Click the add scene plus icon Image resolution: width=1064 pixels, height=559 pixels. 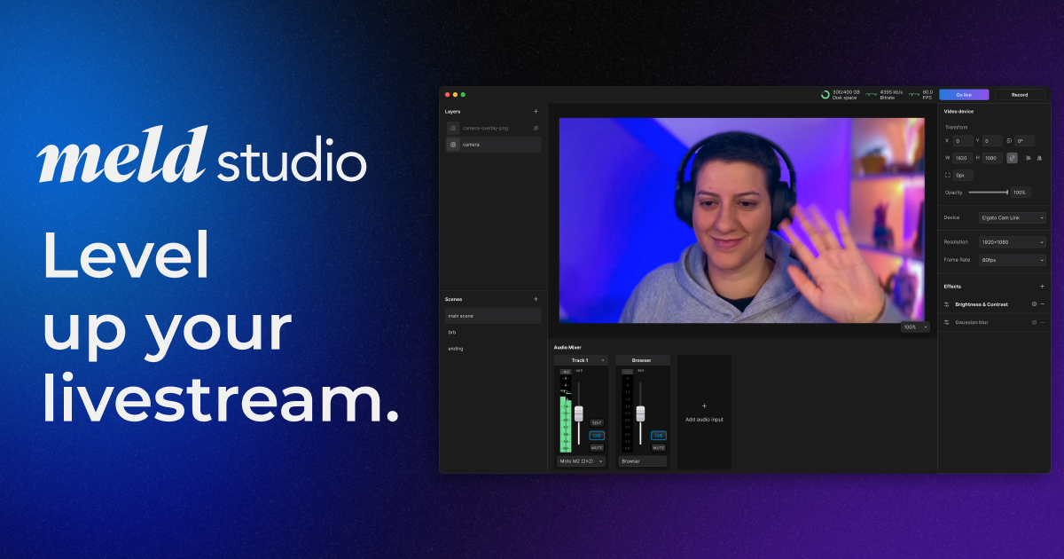click(x=536, y=299)
